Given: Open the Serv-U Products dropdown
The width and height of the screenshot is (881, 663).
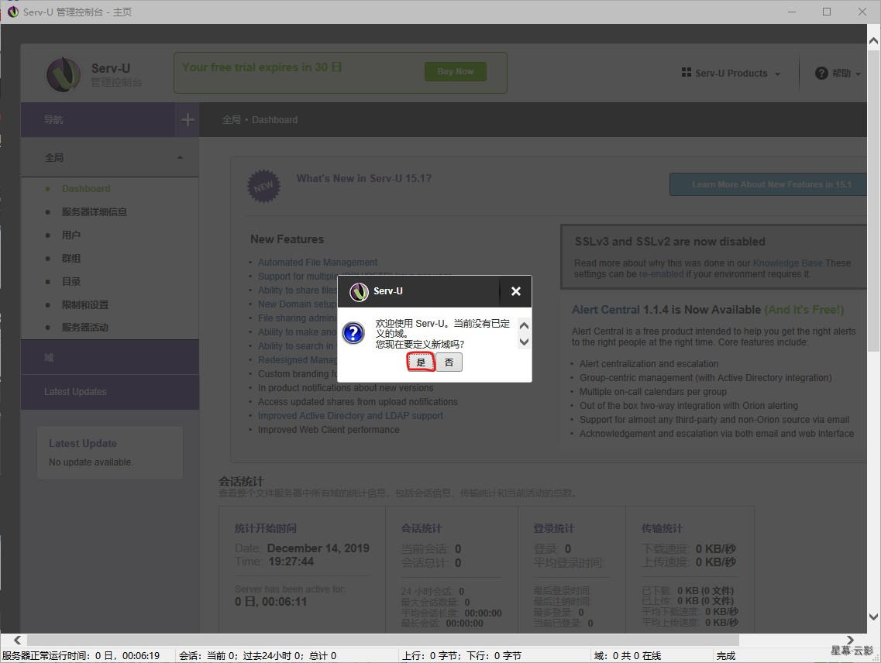Looking at the screenshot, I should pos(731,74).
